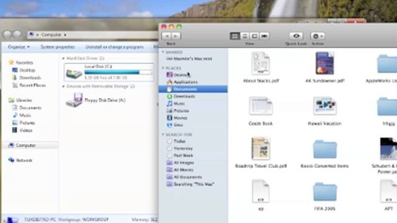Switch Finder to icon view

tap(234, 36)
